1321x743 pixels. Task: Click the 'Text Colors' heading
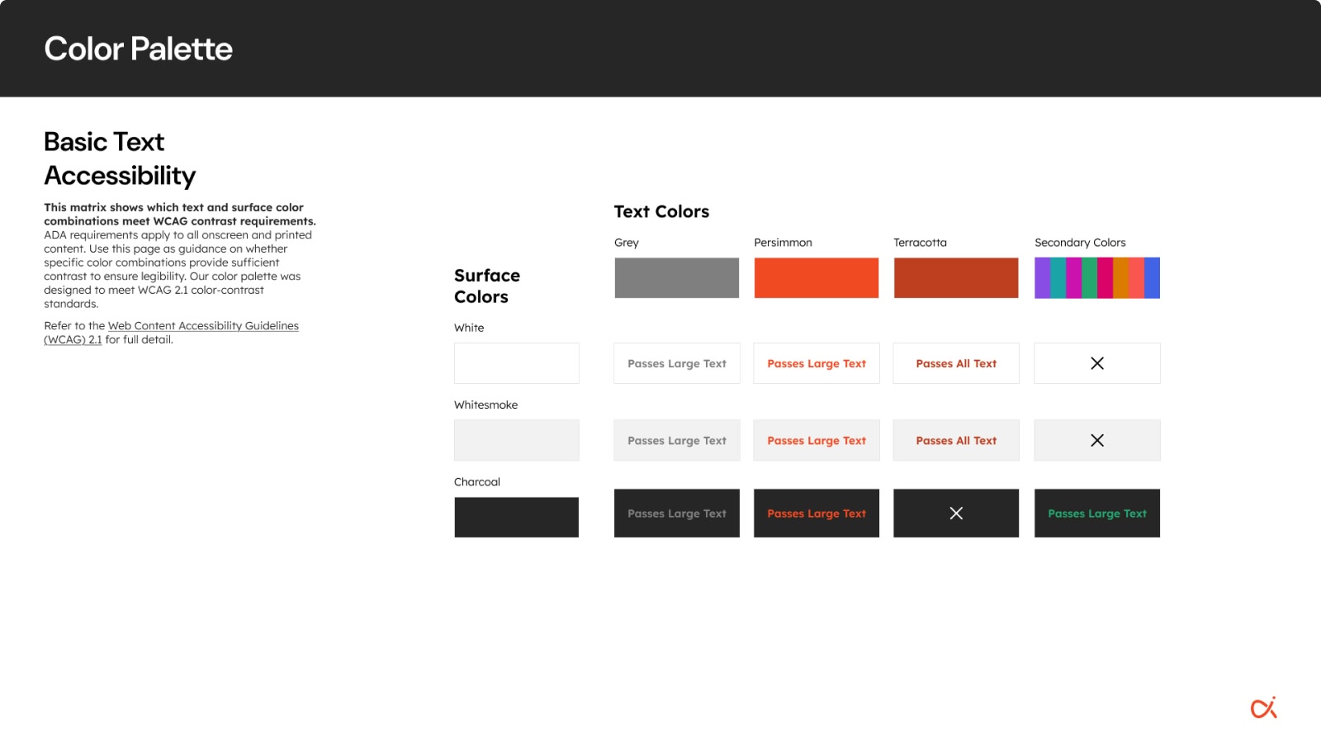tap(661, 211)
